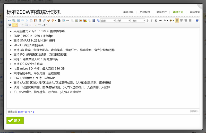
Task: Undo the last edit
Action: [22, 21]
